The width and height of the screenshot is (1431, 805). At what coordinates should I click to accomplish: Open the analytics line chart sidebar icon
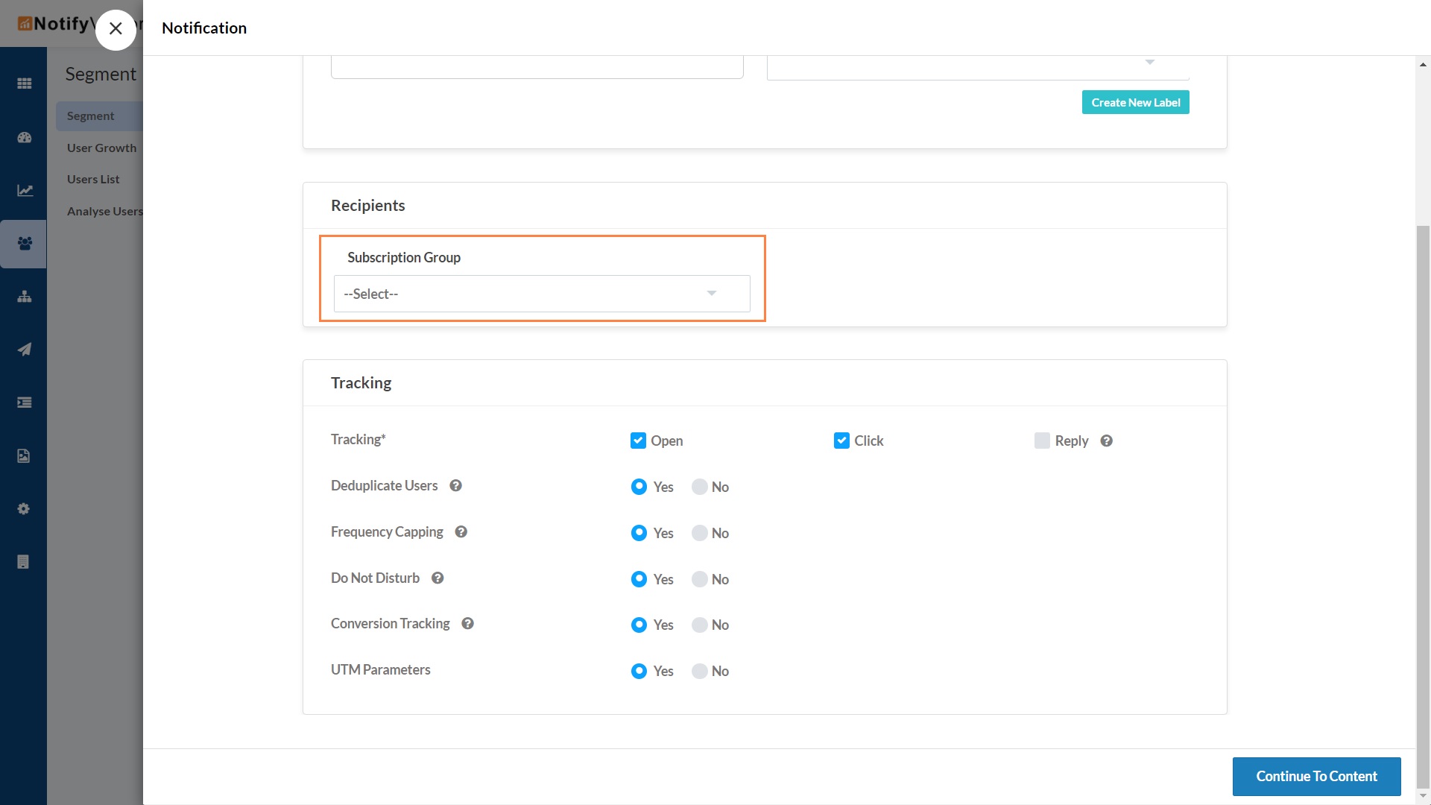24,190
